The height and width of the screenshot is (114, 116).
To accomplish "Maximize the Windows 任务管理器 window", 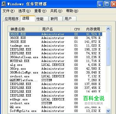I will pyautogui.click(x=107, y=4).
